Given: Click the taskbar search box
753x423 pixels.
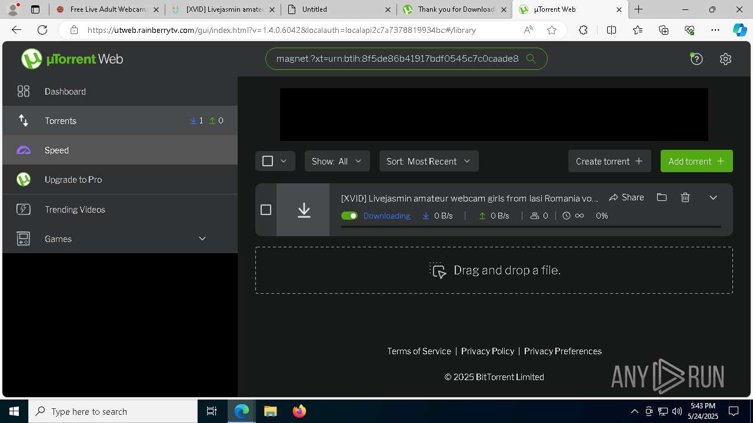Looking at the screenshot, I should point(113,411).
